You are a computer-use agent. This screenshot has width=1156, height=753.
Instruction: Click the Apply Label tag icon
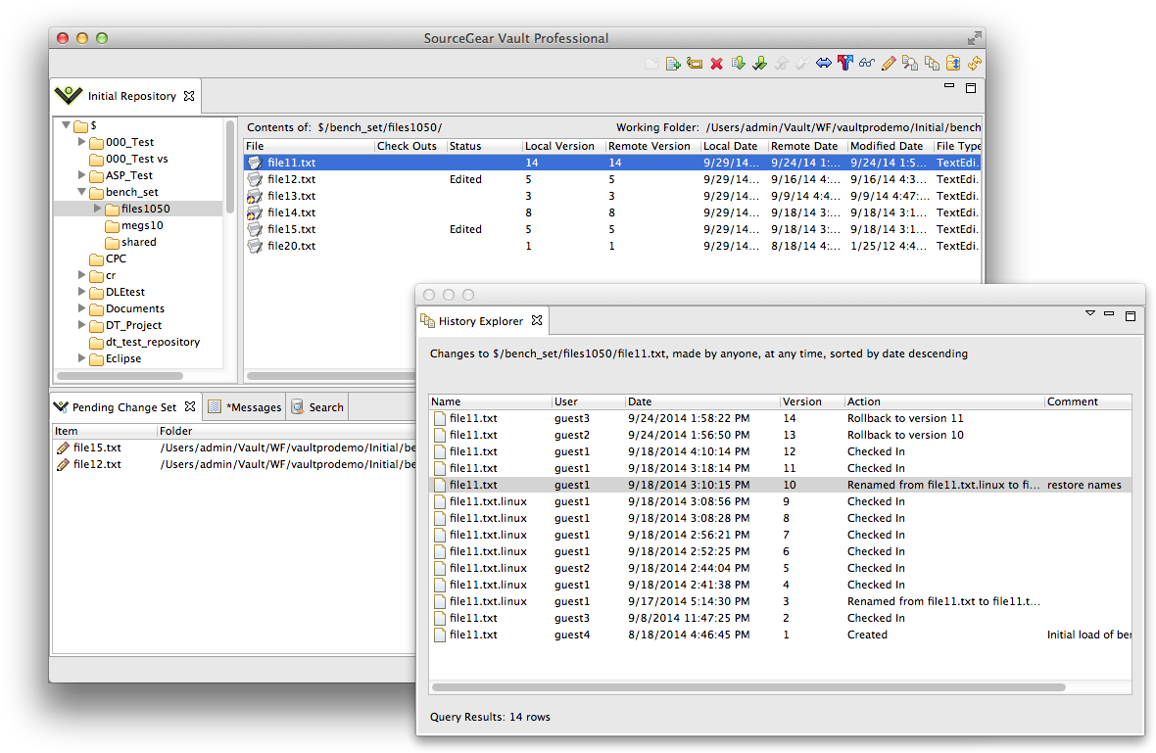(x=694, y=63)
